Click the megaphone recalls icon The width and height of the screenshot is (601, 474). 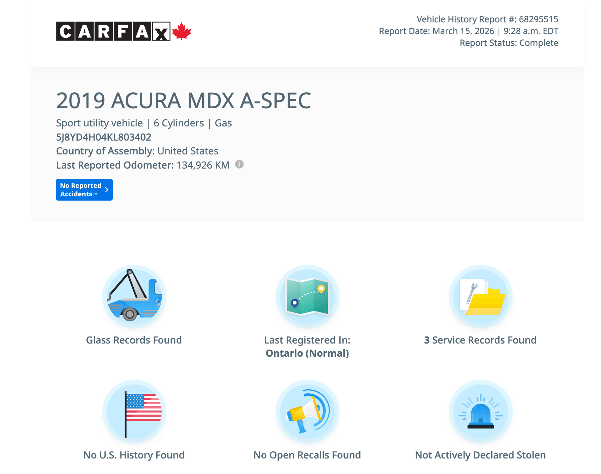coord(307,412)
